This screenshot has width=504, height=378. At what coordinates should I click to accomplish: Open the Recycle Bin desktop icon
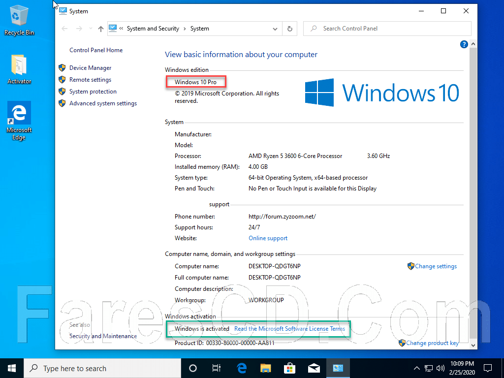pos(19,21)
